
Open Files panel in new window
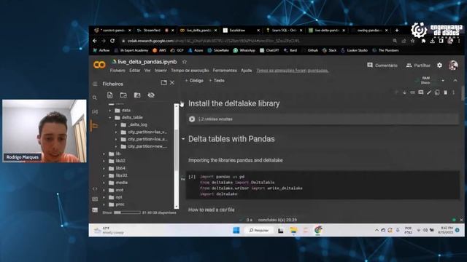pos(163,83)
